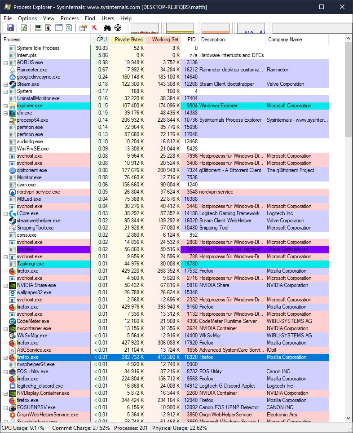Click the googledrivesync.exe cloud icon
The width and height of the screenshot is (353, 433).
pyautogui.click(x=12, y=77)
